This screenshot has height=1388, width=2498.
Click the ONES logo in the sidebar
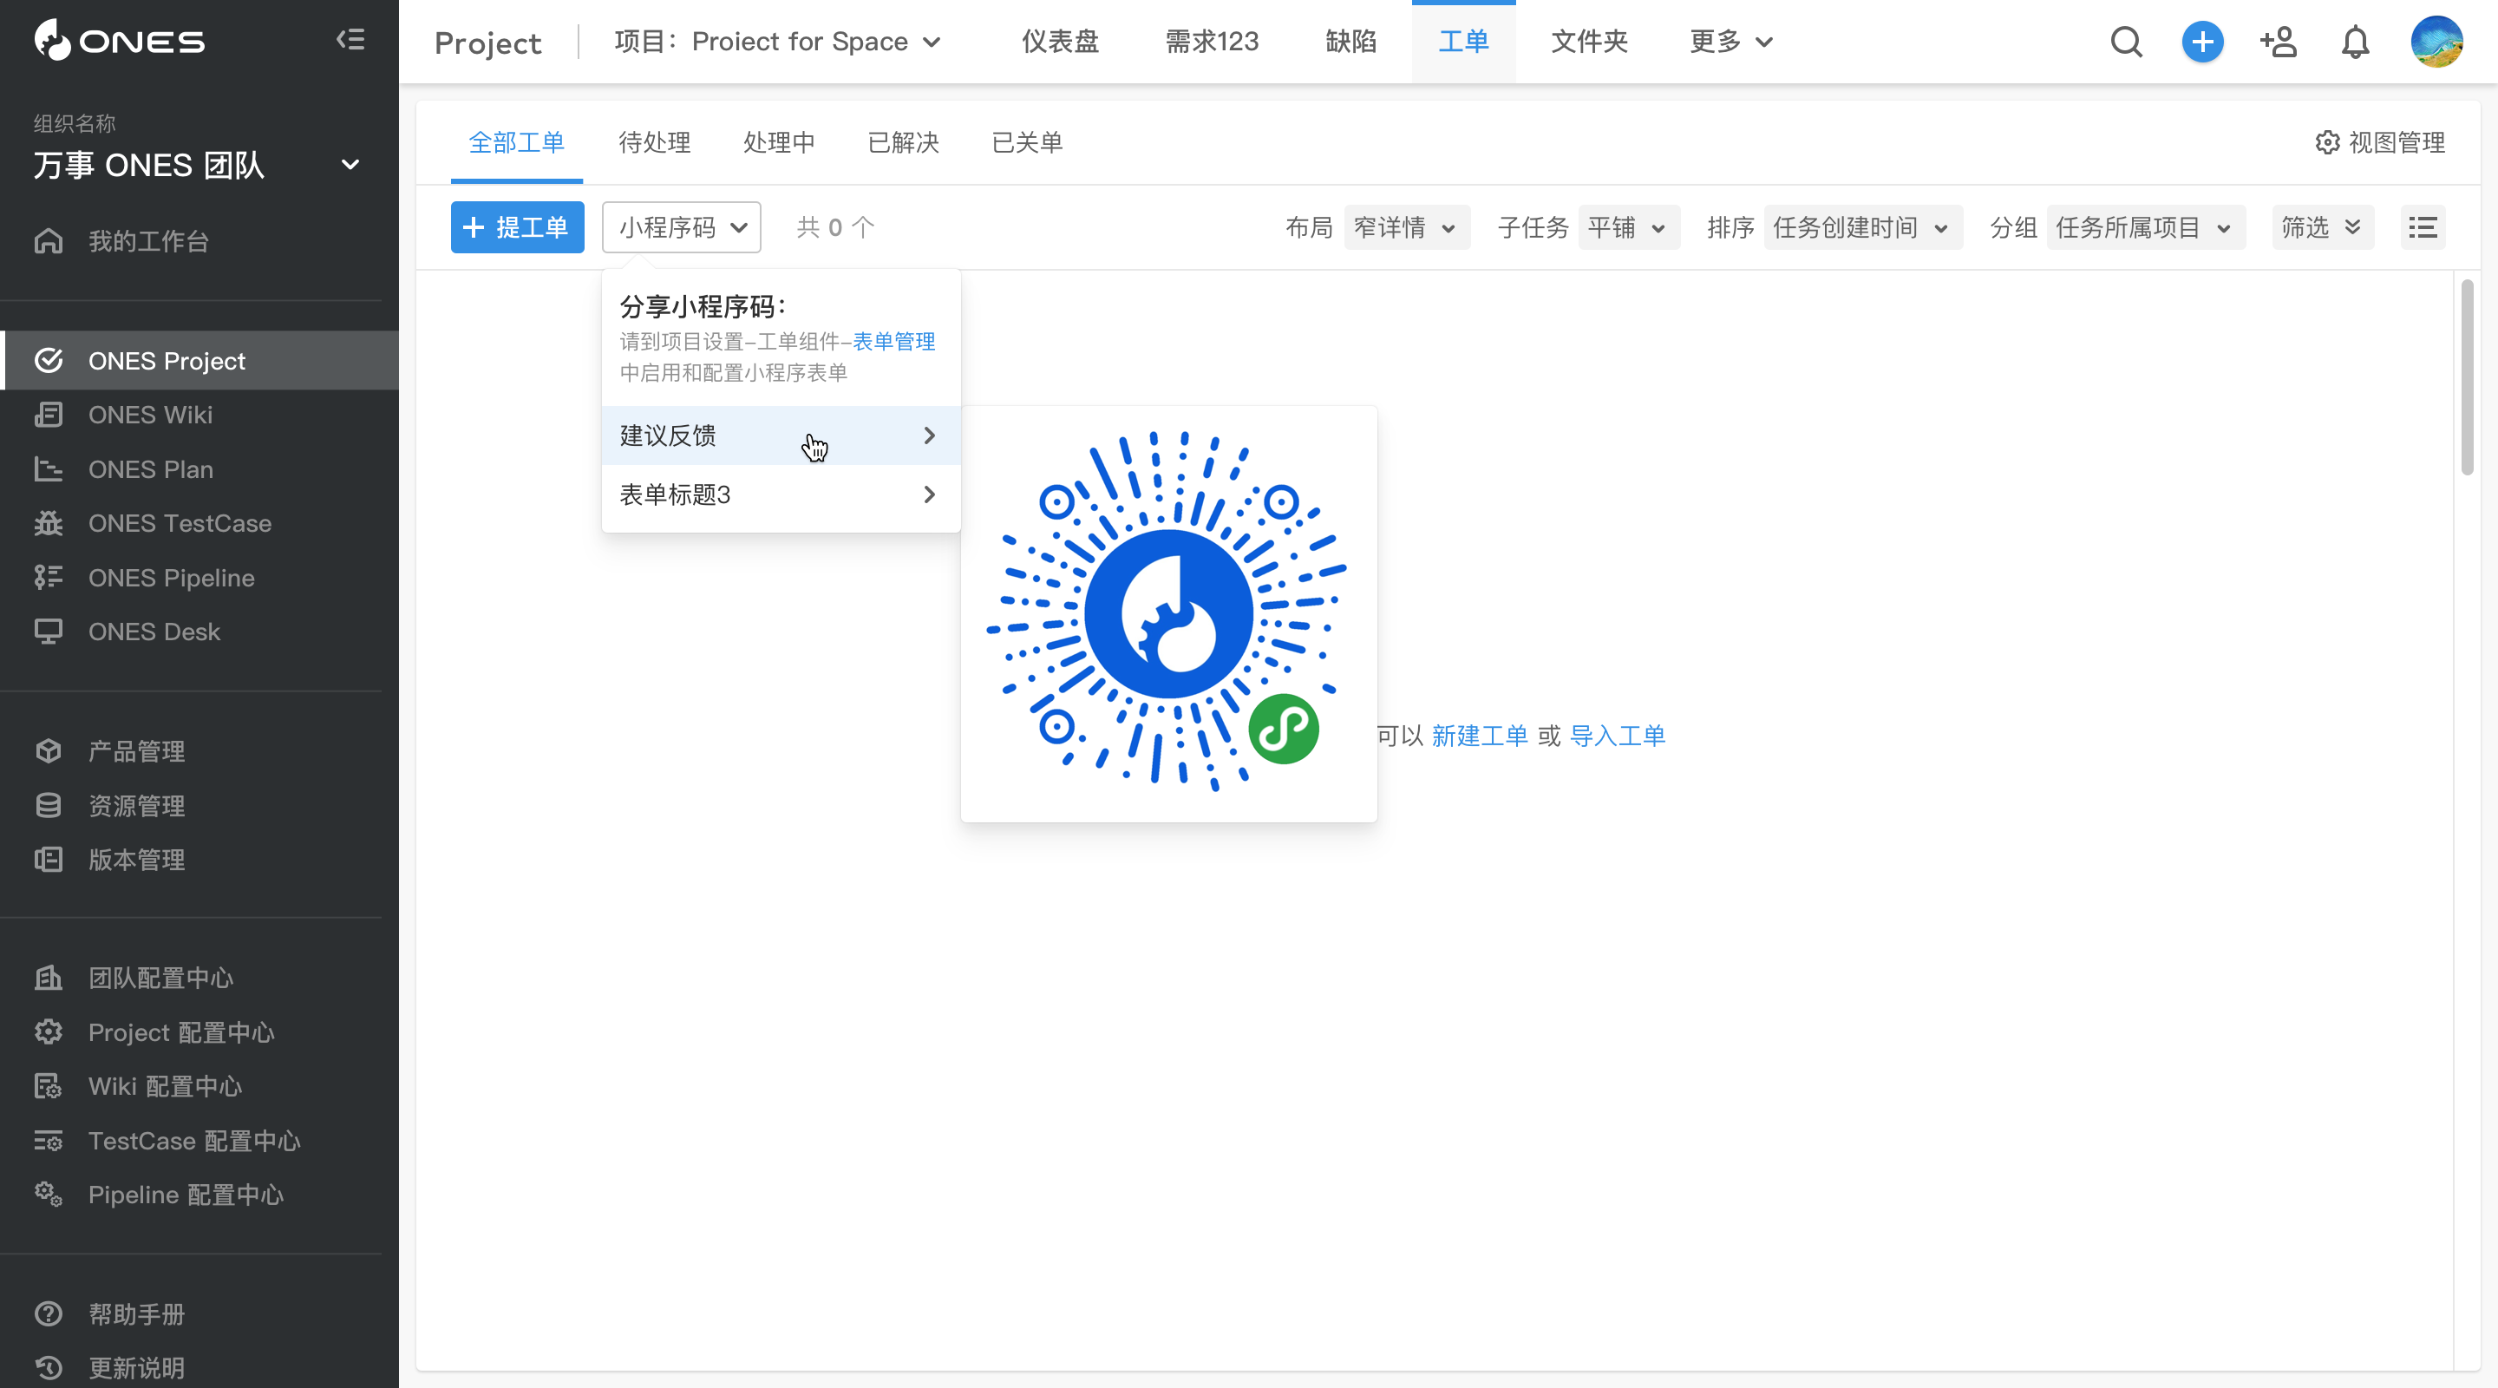tap(120, 40)
